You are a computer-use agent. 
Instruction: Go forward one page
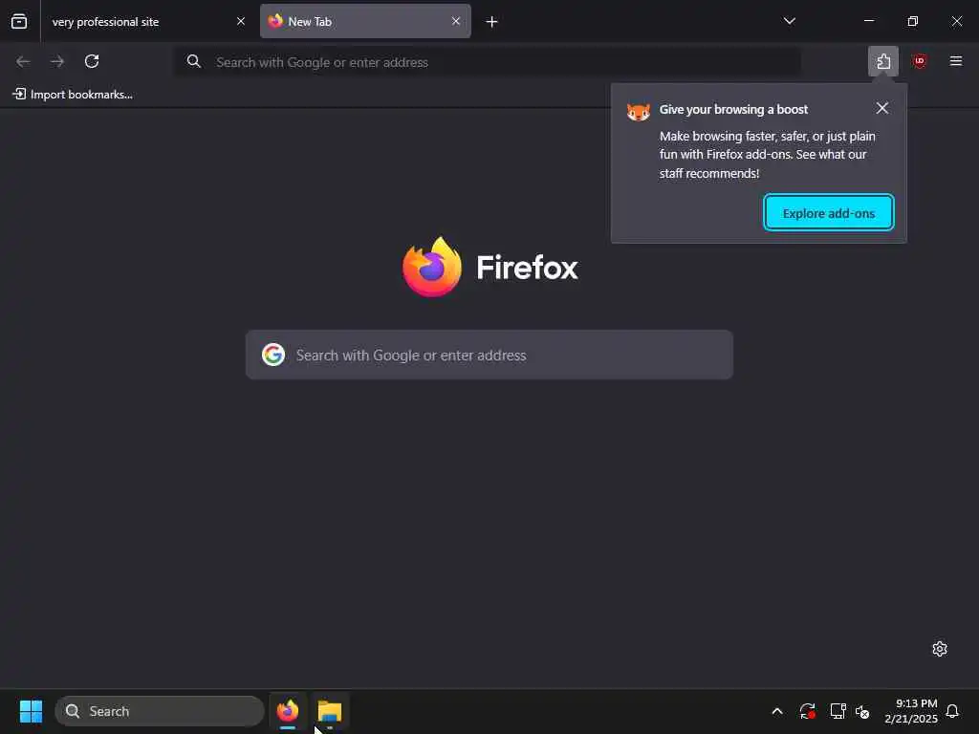pos(57,61)
